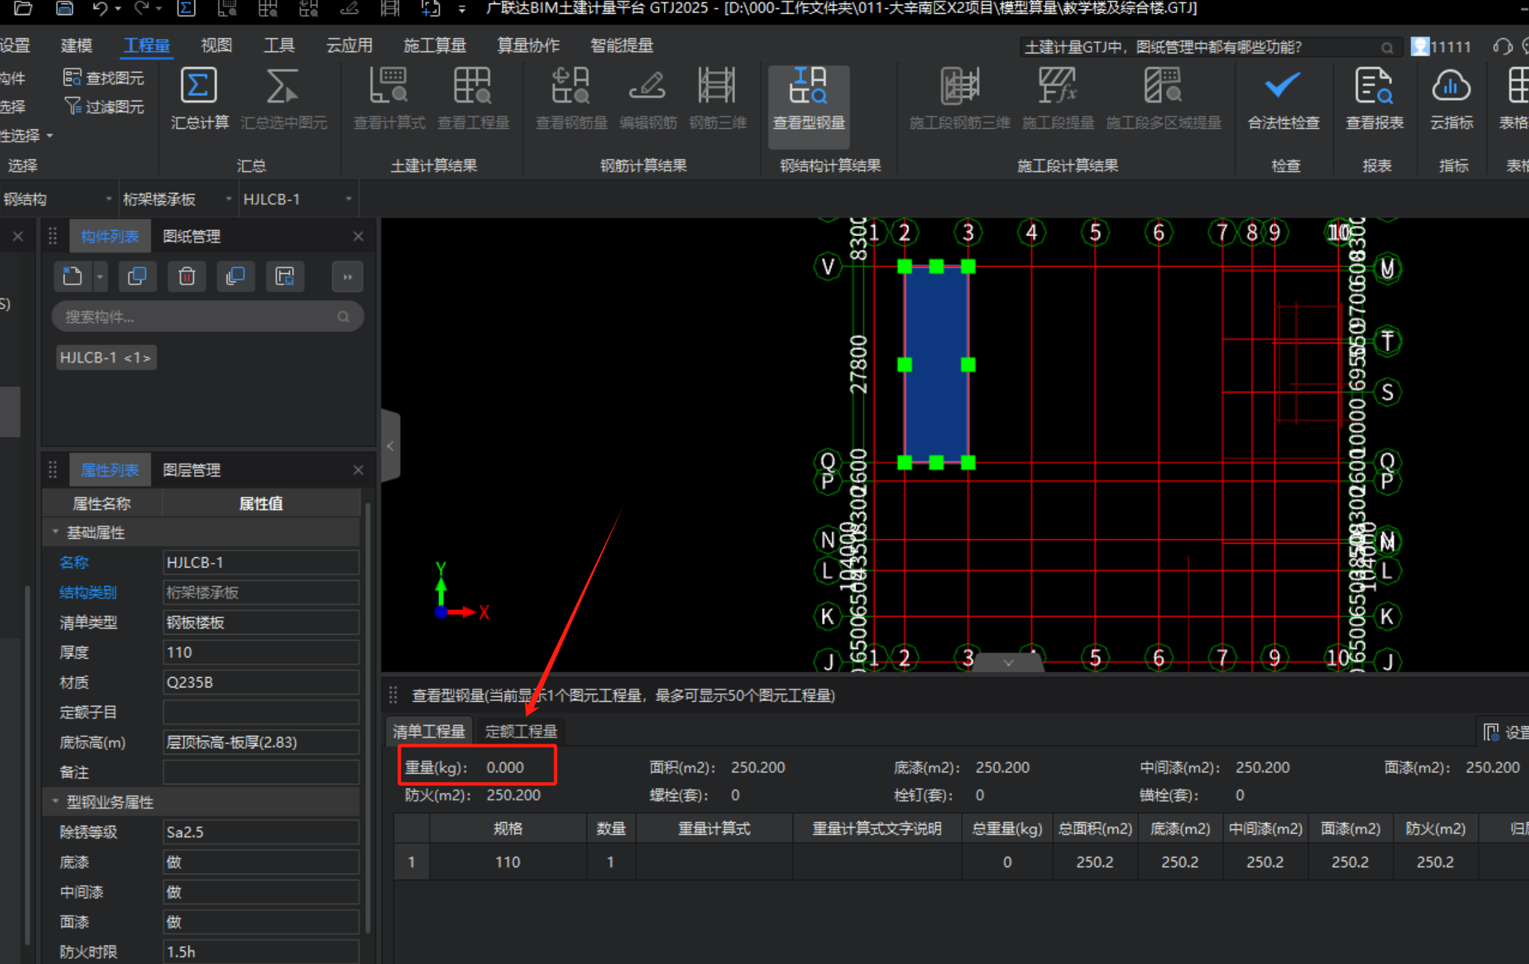This screenshot has width=1529, height=964.
Task: Click search magnifier in help box
Action: 1387,47
